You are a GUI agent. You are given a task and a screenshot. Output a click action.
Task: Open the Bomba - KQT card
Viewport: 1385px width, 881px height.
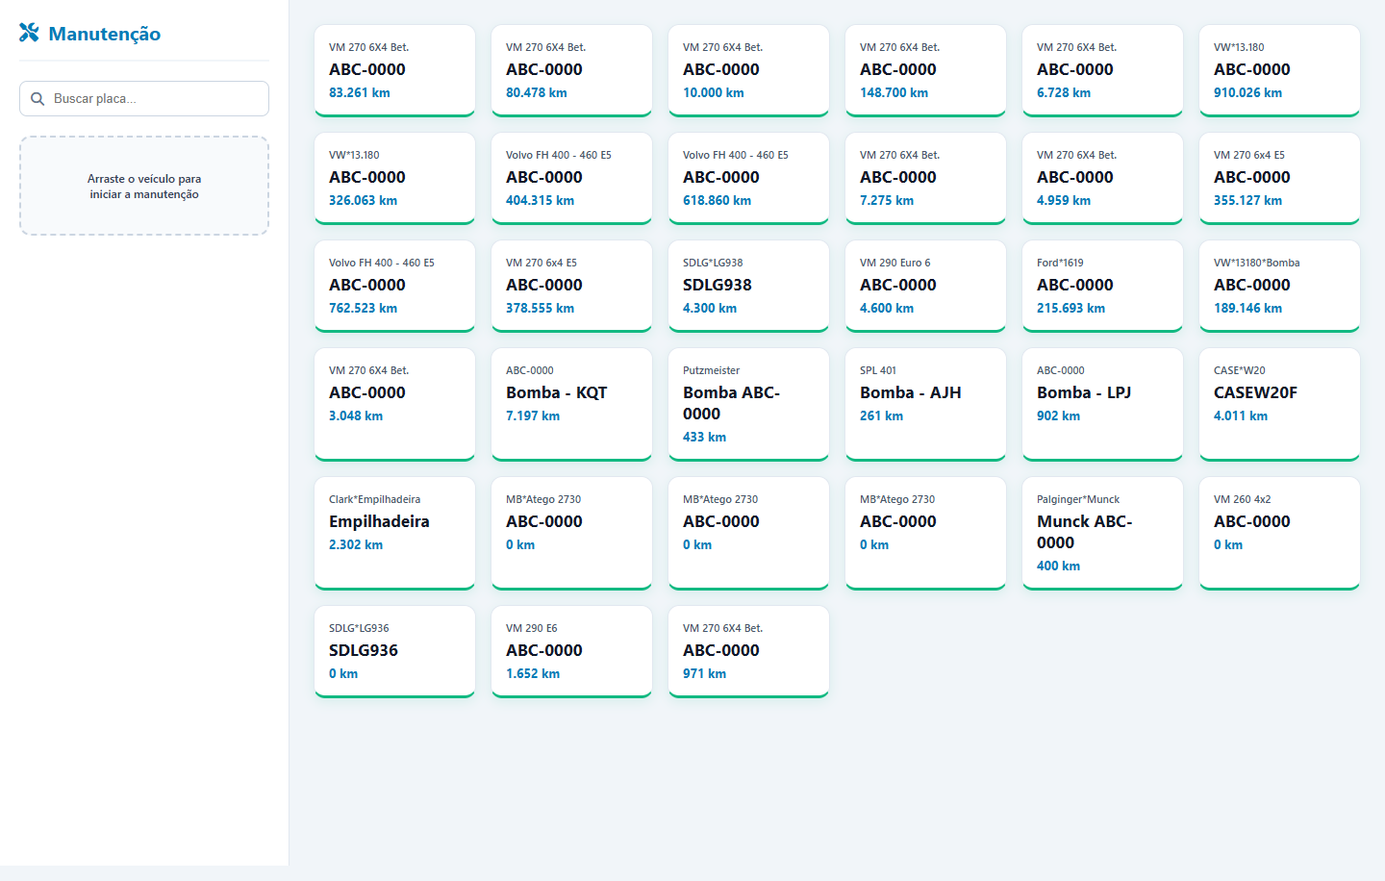(571, 405)
